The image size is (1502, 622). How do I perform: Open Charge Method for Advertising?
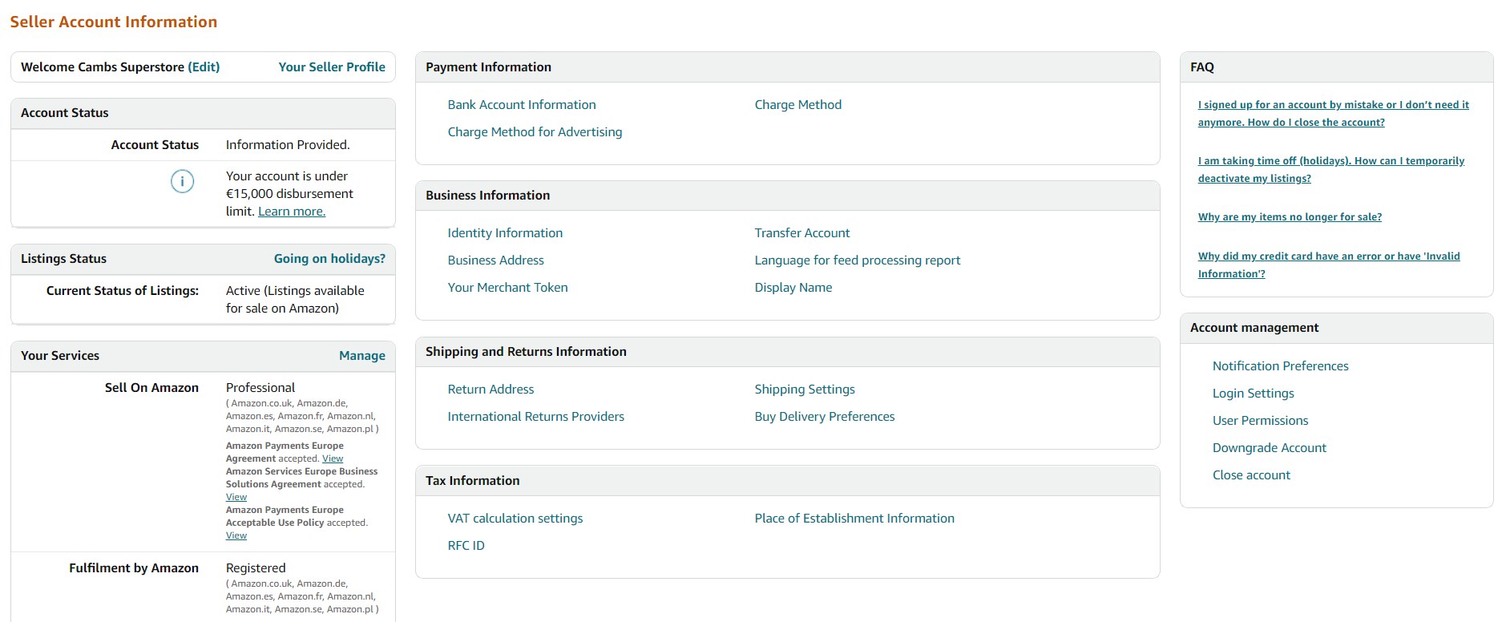click(535, 132)
